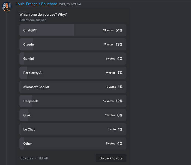This screenshot has width=191, height=165.
Task: Click the 17 votes count for Claude
Action: [x=108, y=44]
